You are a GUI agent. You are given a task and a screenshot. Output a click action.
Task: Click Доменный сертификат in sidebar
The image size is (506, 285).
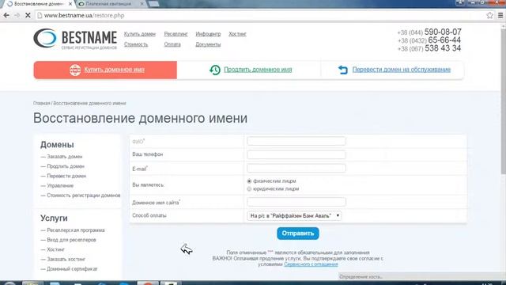tap(72, 269)
